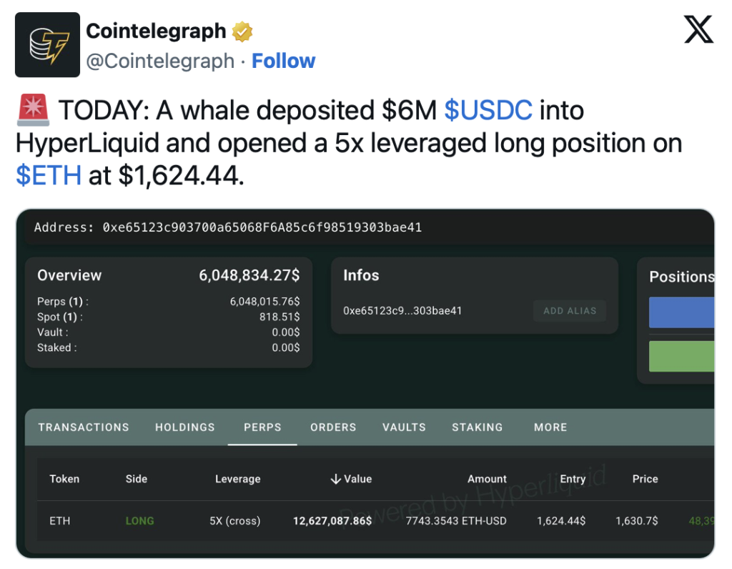Switch to the Transactions tab
The image size is (732, 569).
click(x=84, y=427)
